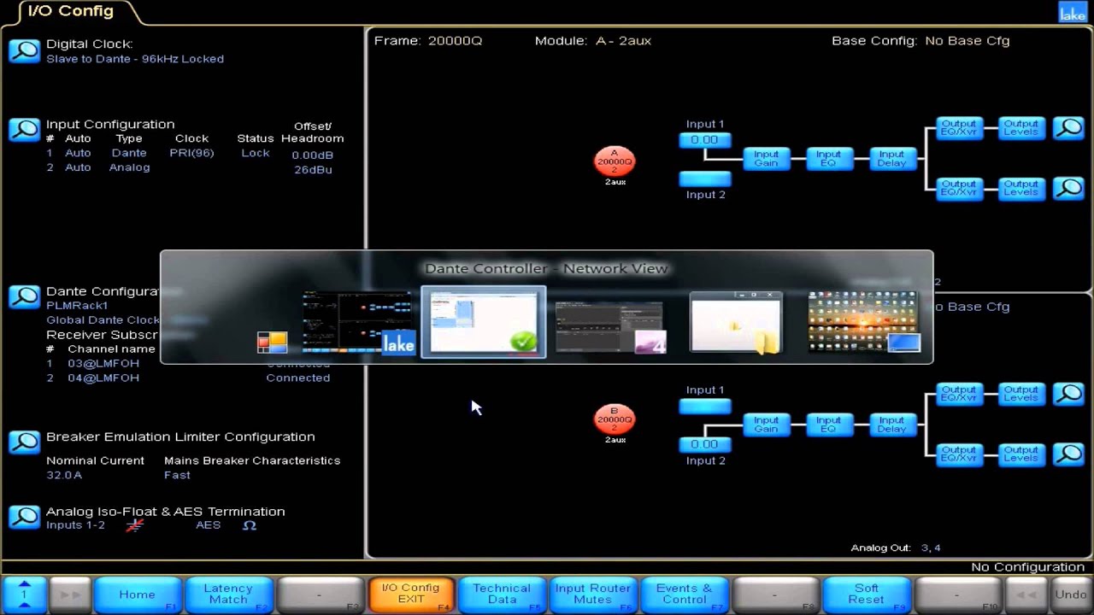The height and width of the screenshot is (615, 1094).
Task: Open magnifier beside module A lower Output Levels
Action: pos(1068,188)
